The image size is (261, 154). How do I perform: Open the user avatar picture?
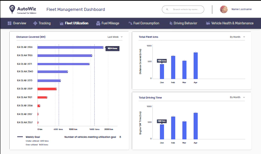point(224,9)
